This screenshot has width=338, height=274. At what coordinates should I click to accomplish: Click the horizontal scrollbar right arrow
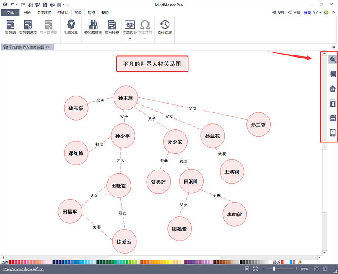tap(319, 258)
